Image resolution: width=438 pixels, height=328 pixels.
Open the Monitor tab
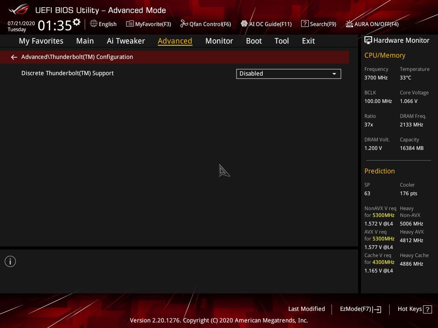219,41
